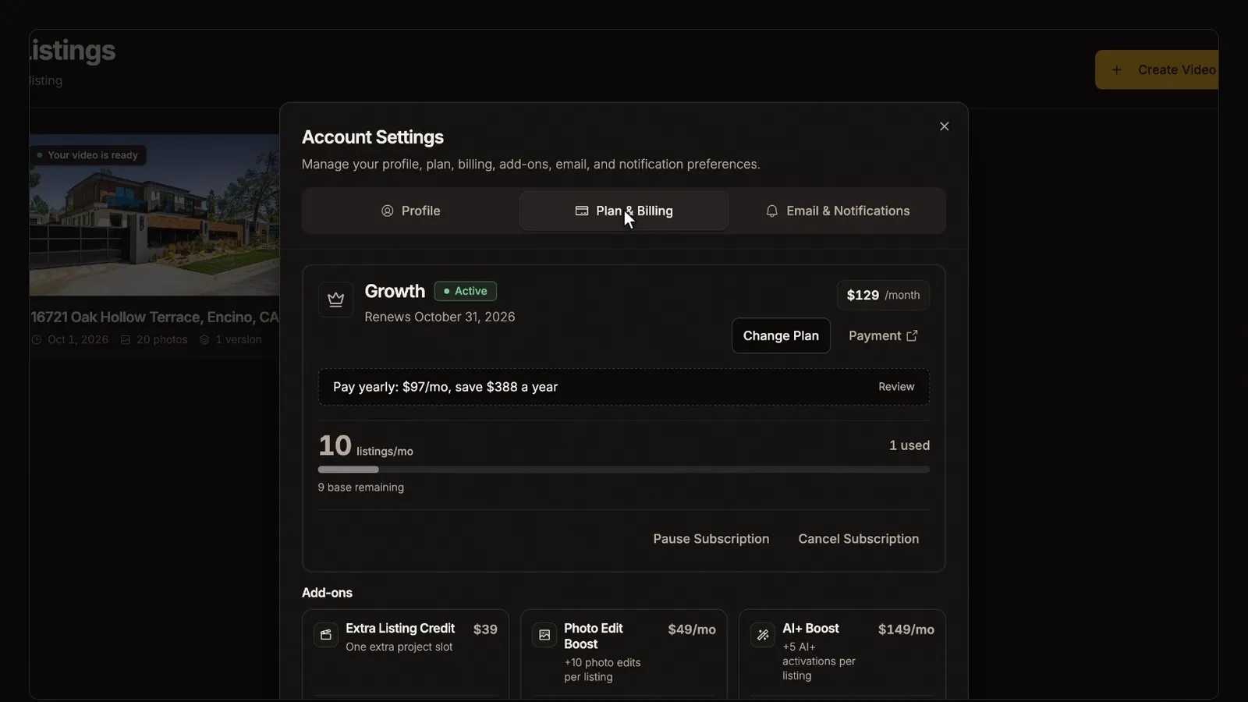Image resolution: width=1248 pixels, height=702 pixels.
Task: Click the $129 /month price badge
Action: [883, 295]
